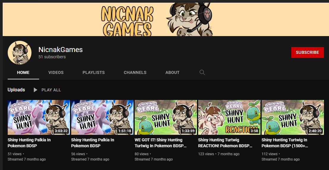The width and height of the screenshot is (329, 170).
Task: Click the '123 views • 7 months ago' text
Action: 219,154
